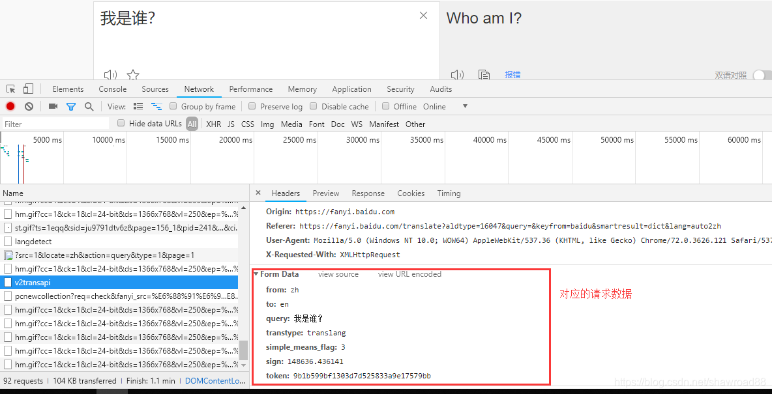772x394 pixels.
Task: Select the Network tab
Action: pyautogui.click(x=199, y=89)
